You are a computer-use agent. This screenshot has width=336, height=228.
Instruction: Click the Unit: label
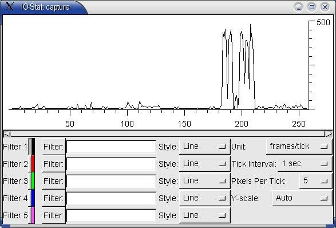point(239,147)
